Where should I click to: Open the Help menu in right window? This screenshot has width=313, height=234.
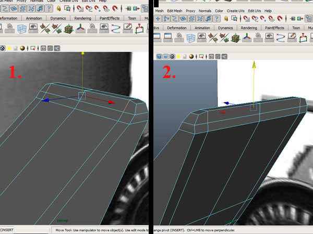coord(268,10)
